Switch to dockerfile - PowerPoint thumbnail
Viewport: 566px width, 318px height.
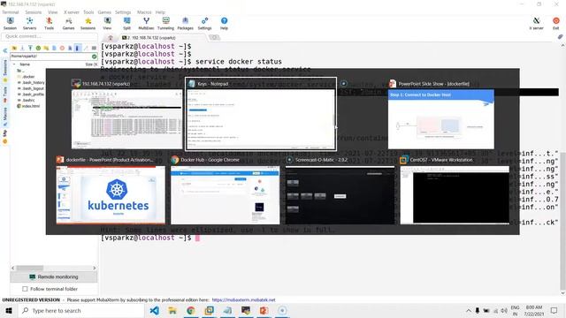tap(111, 191)
